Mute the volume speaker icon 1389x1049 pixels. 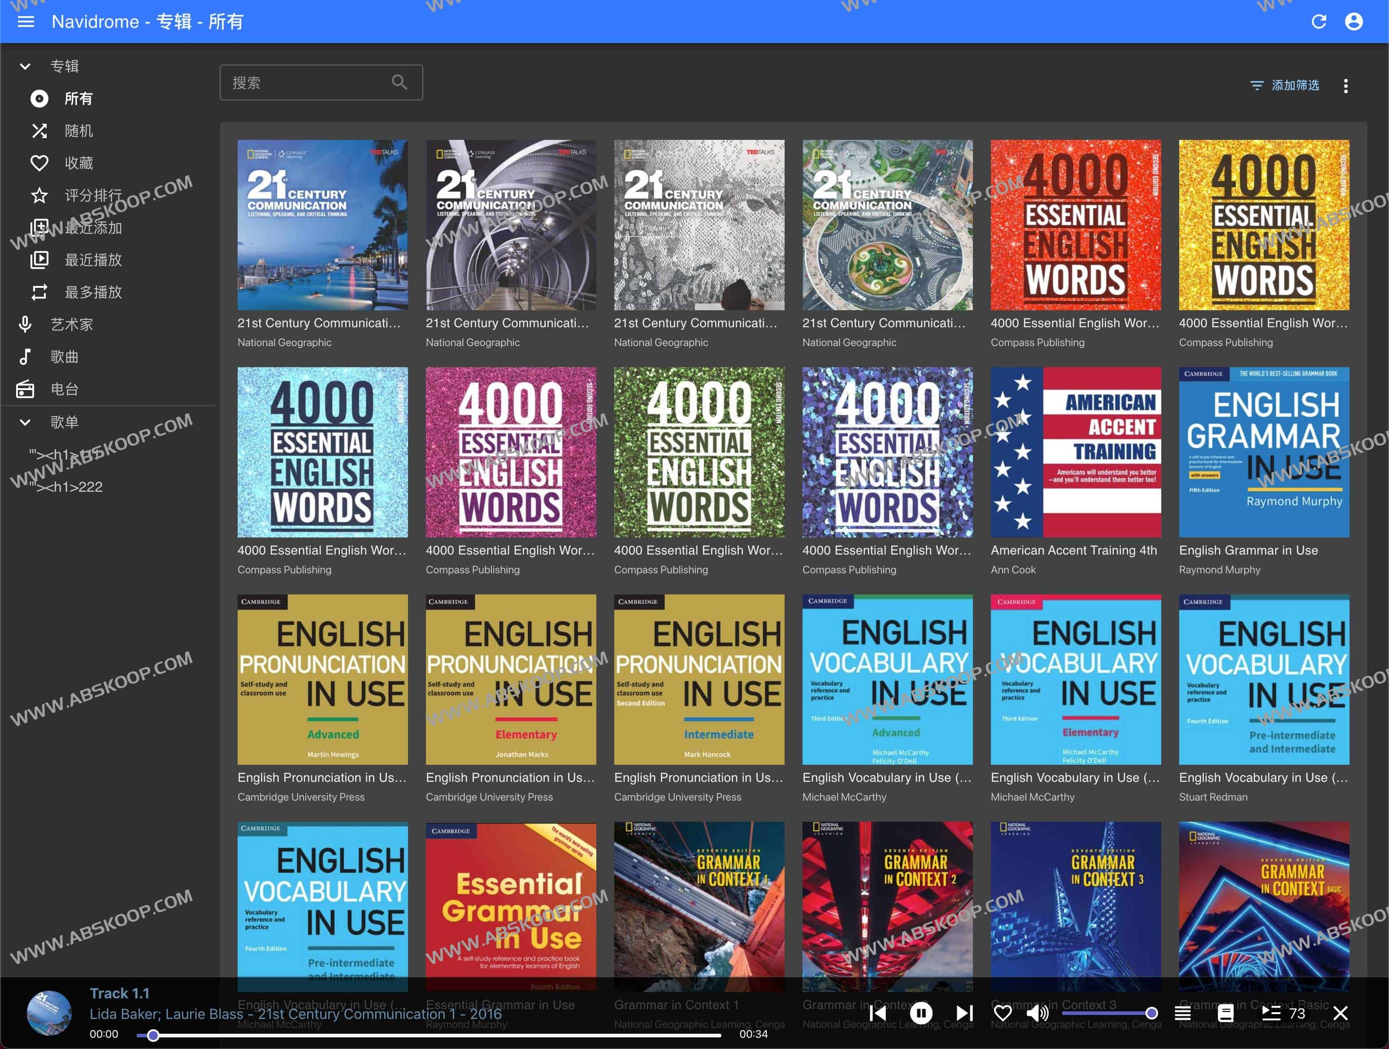point(1037,1013)
